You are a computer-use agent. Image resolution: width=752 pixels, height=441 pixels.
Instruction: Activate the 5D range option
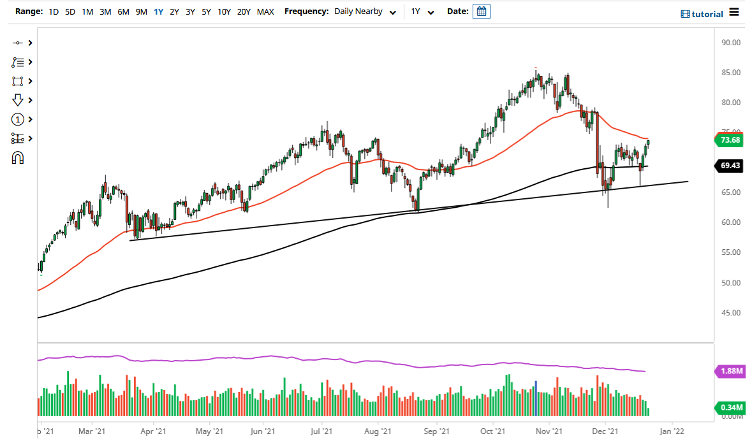[70, 11]
